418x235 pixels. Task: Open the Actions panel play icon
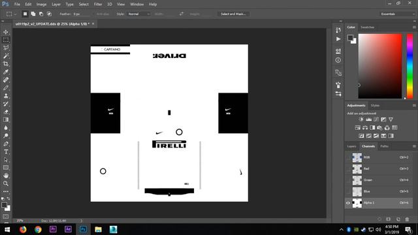pos(338,39)
